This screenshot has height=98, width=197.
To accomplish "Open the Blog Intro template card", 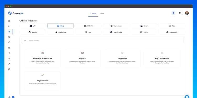I will point(82,58).
